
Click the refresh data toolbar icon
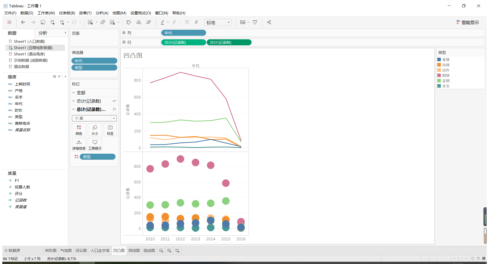[74, 22]
